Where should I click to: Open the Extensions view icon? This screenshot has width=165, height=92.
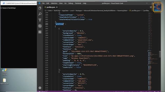(40, 32)
